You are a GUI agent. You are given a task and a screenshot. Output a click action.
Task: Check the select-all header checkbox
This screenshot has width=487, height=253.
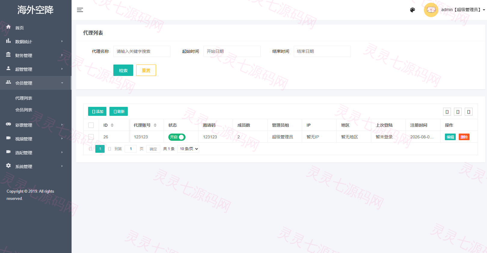[x=91, y=125]
